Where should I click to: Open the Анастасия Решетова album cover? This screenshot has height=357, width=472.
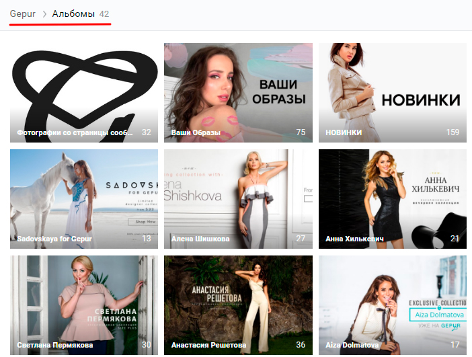click(x=238, y=305)
